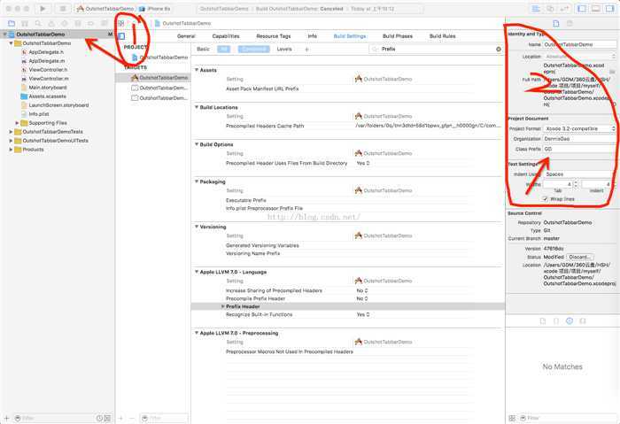Toggle the project and targets list icon

pyautogui.click(x=122, y=36)
